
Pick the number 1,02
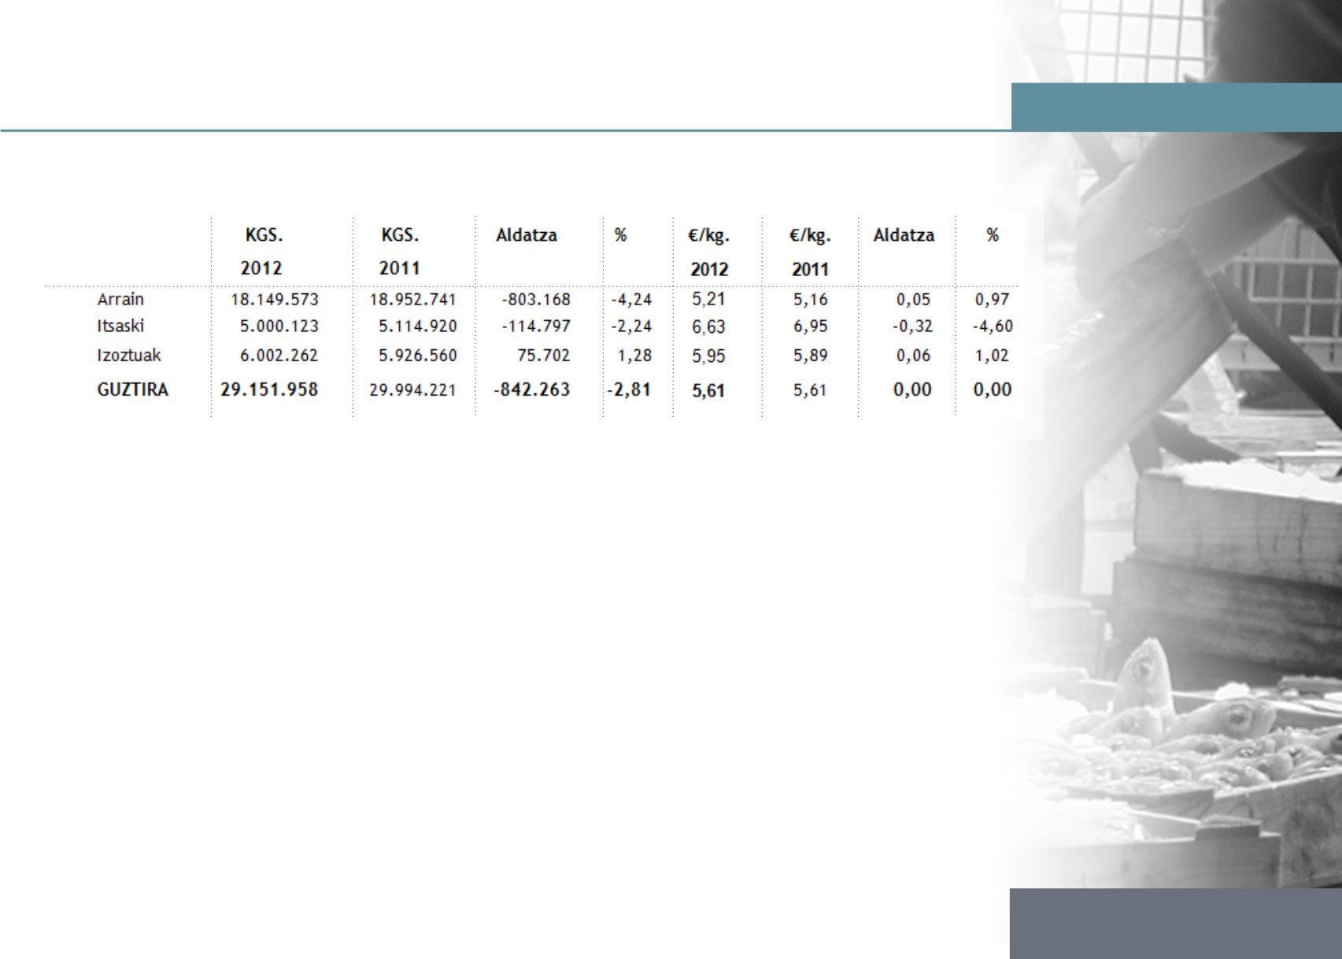pyautogui.click(x=992, y=355)
